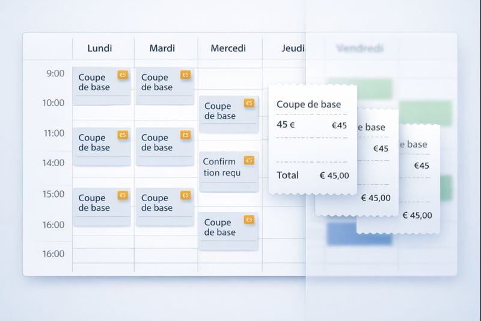481x321 pixels.
Task: Click the orange badge on Lundi 11:00 appointment
Action: [x=123, y=135]
